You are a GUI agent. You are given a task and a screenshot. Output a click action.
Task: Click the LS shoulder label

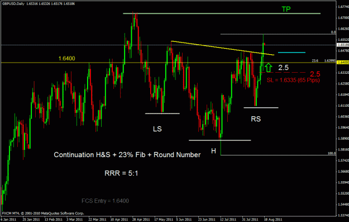pos(157,129)
